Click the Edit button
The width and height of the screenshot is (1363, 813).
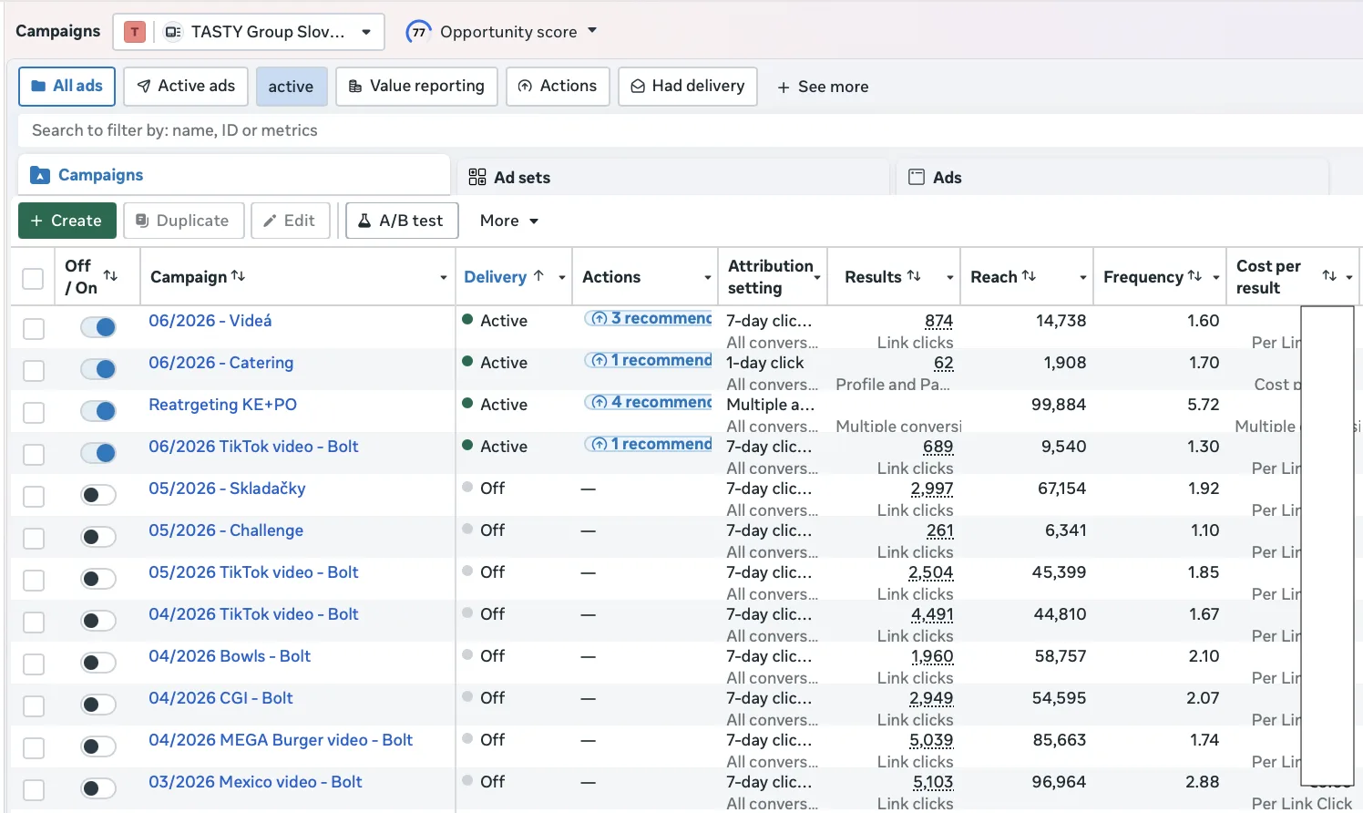pos(290,221)
